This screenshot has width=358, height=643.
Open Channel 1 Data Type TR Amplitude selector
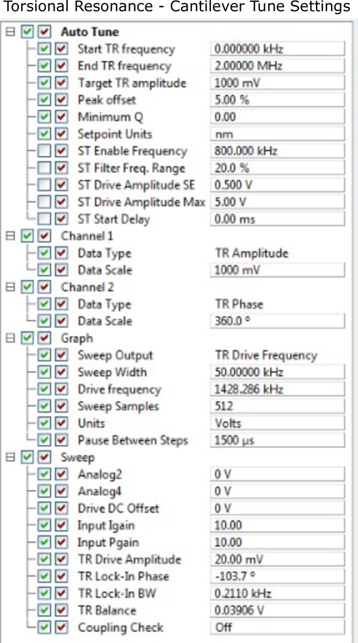tap(252, 253)
